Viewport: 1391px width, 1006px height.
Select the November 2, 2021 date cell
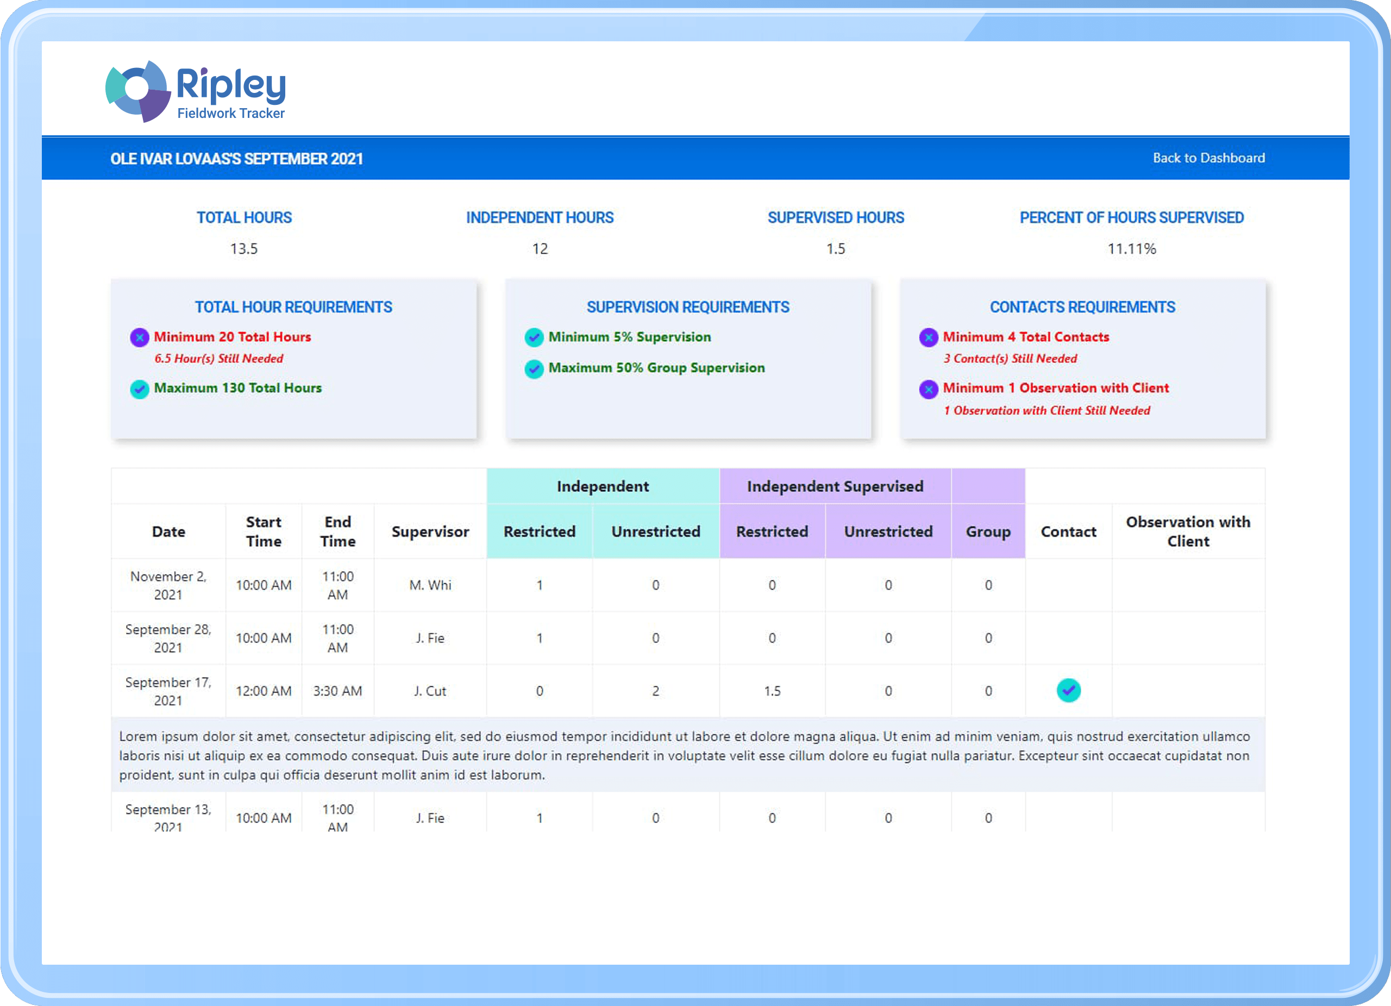tap(168, 585)
